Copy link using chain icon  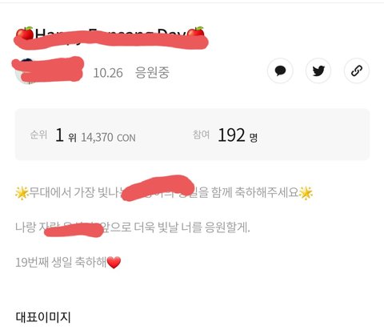pyautogui.click(x=357, y=70)
